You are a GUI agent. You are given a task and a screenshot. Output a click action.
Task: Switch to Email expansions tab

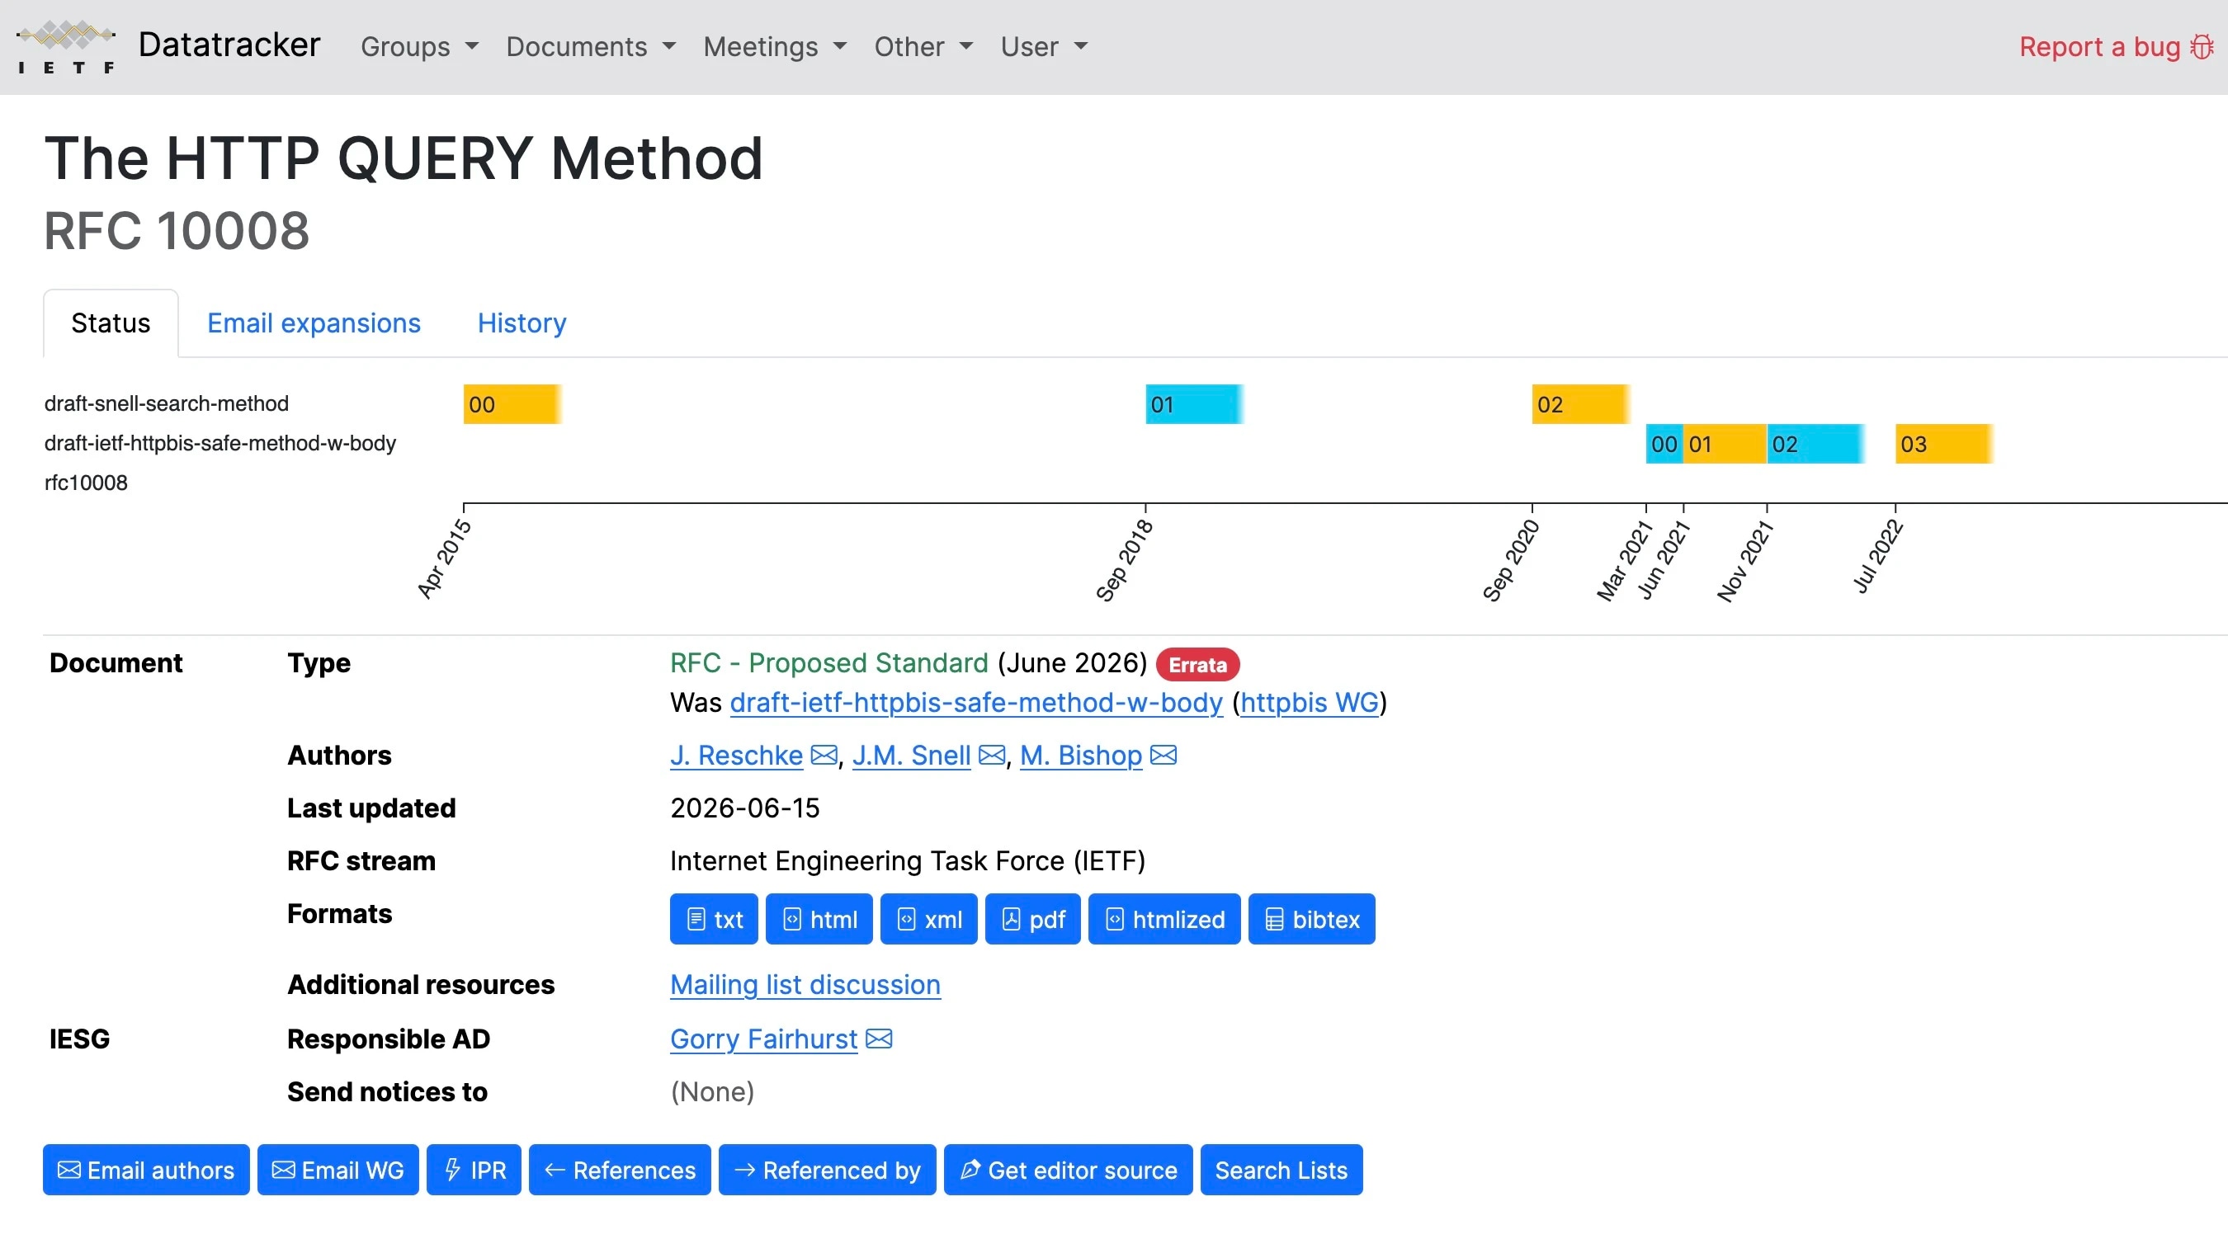(x=314, y=323)
